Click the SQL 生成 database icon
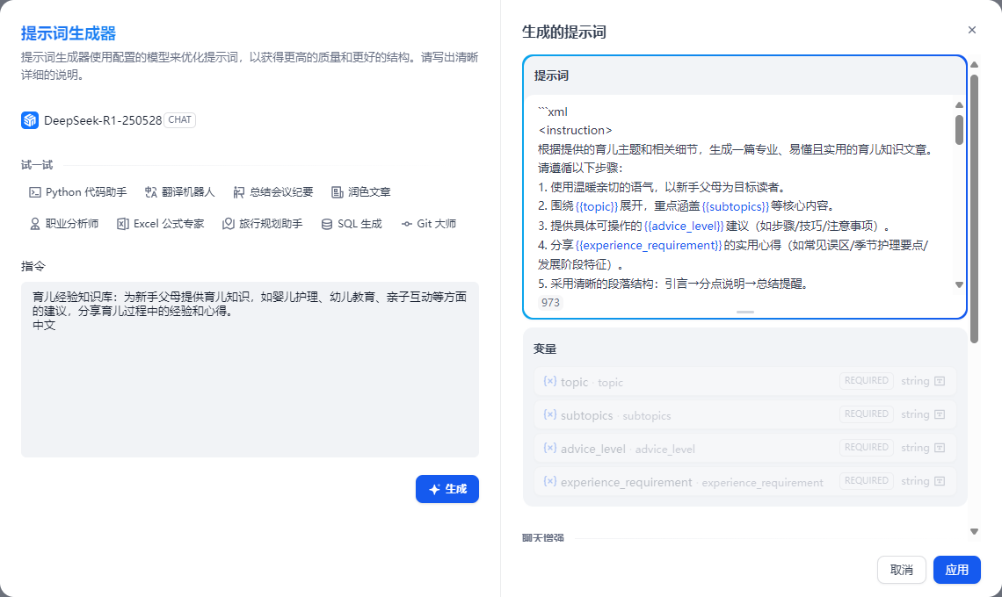1002x597 pixels. tap(327, 224)
